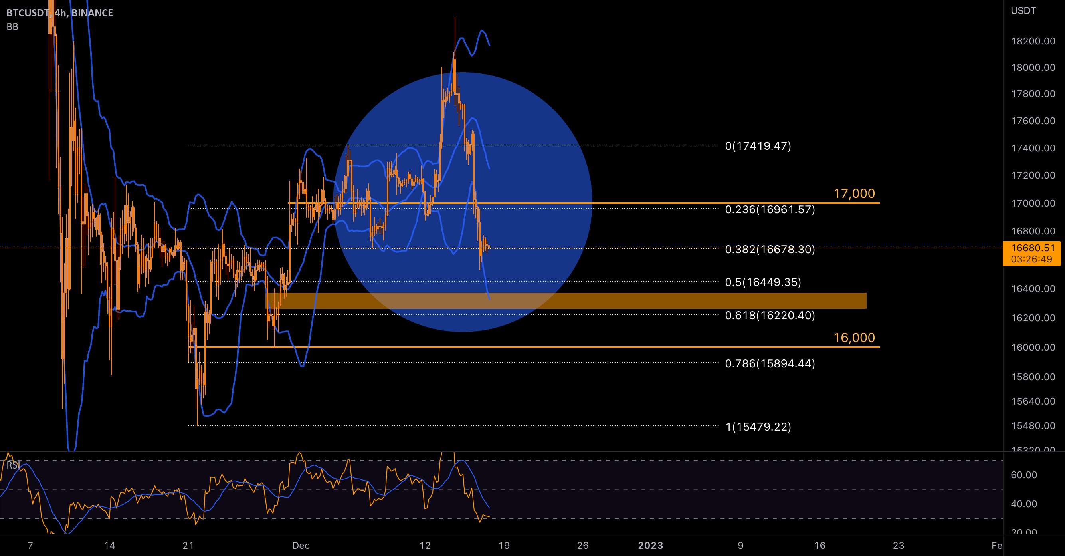Click date 12 on time axis
The image size is (1065, 556).
pos(425,546)
